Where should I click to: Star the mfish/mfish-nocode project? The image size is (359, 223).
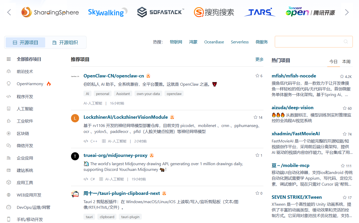pos(341,76)
